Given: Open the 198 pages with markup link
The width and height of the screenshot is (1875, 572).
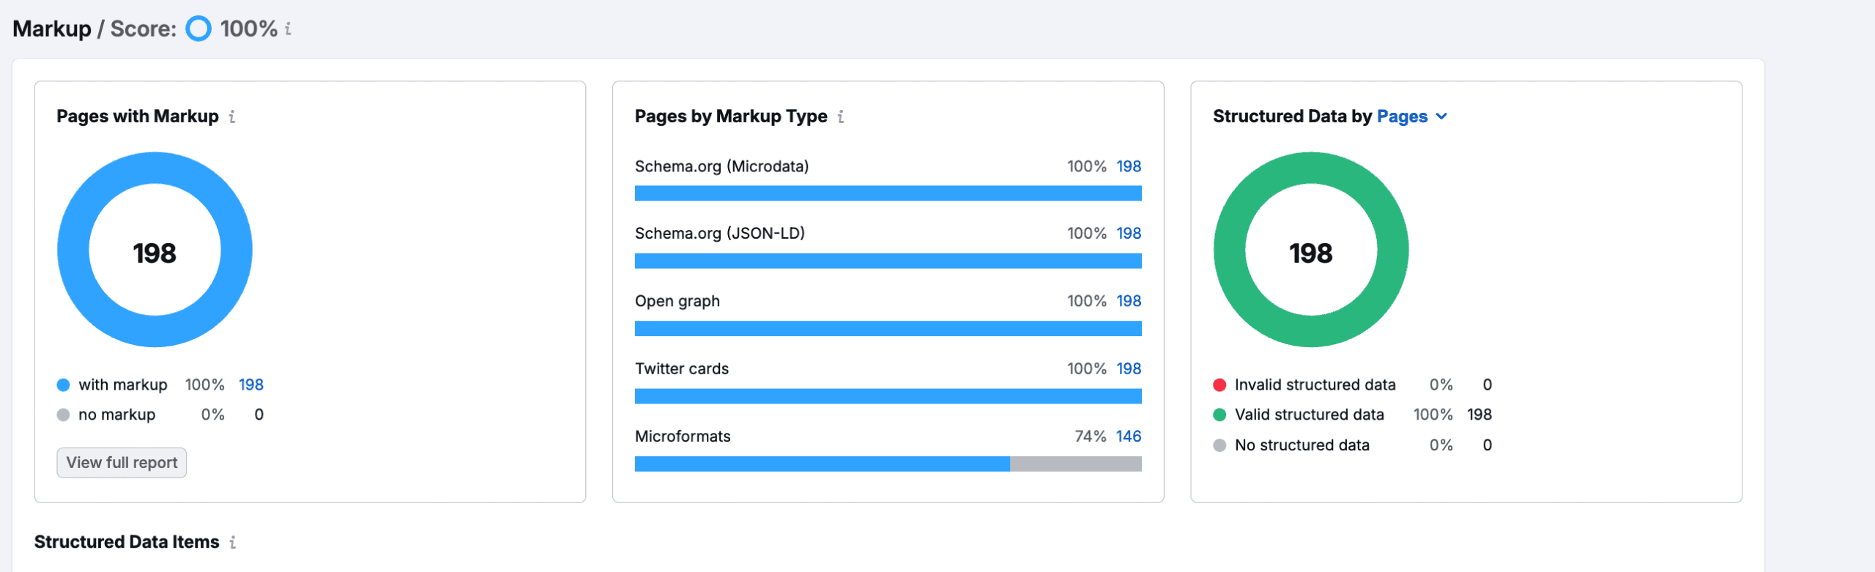Looking at the screenshot, I should point(250,385).
